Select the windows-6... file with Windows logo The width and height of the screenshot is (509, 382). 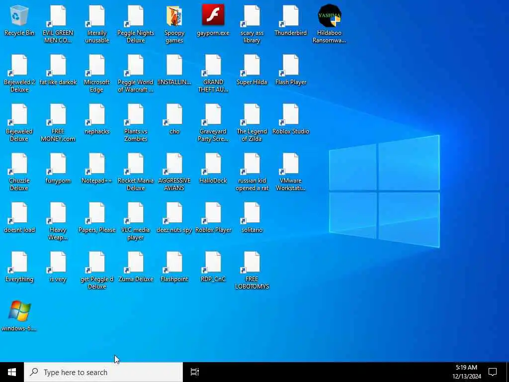point(19,316)
